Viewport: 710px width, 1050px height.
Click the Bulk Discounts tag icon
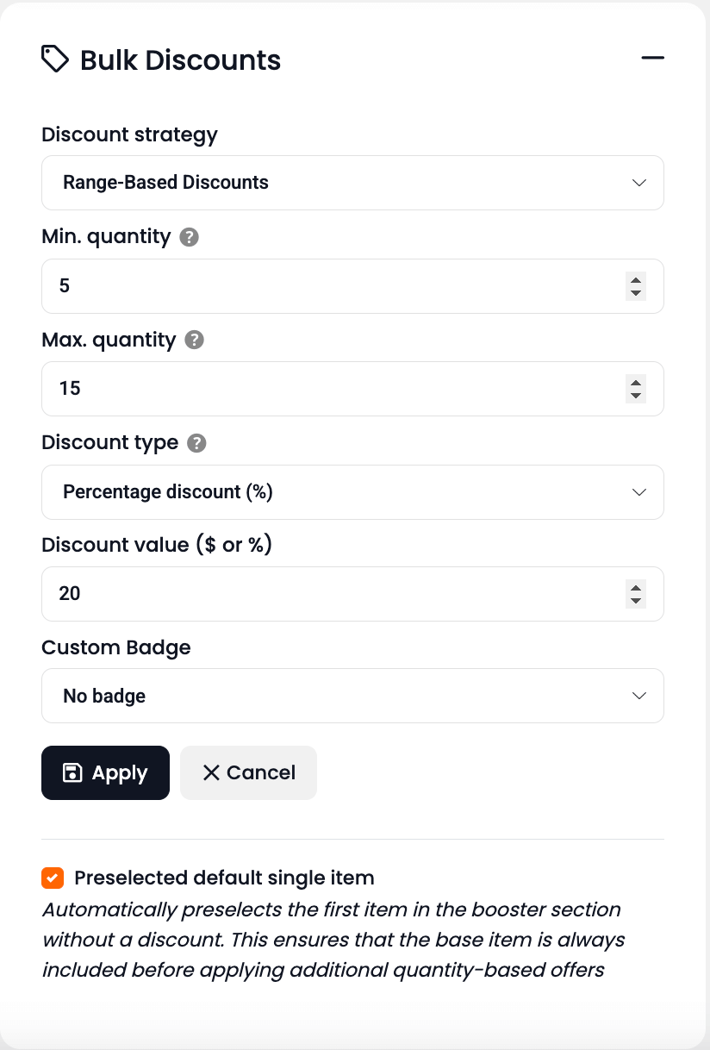[55, 59]
